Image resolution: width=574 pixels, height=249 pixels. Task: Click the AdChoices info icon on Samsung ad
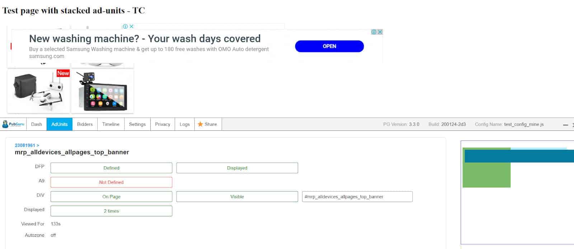tap(374, 32)
